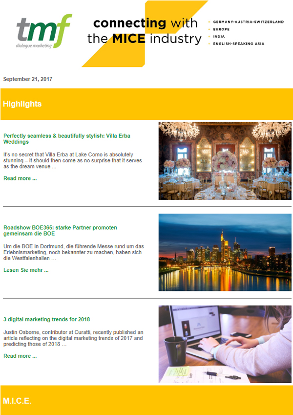Screen dimensions: 293x415
Task: Click the M.I.C.E. section header bar
Action: point(146,400)
